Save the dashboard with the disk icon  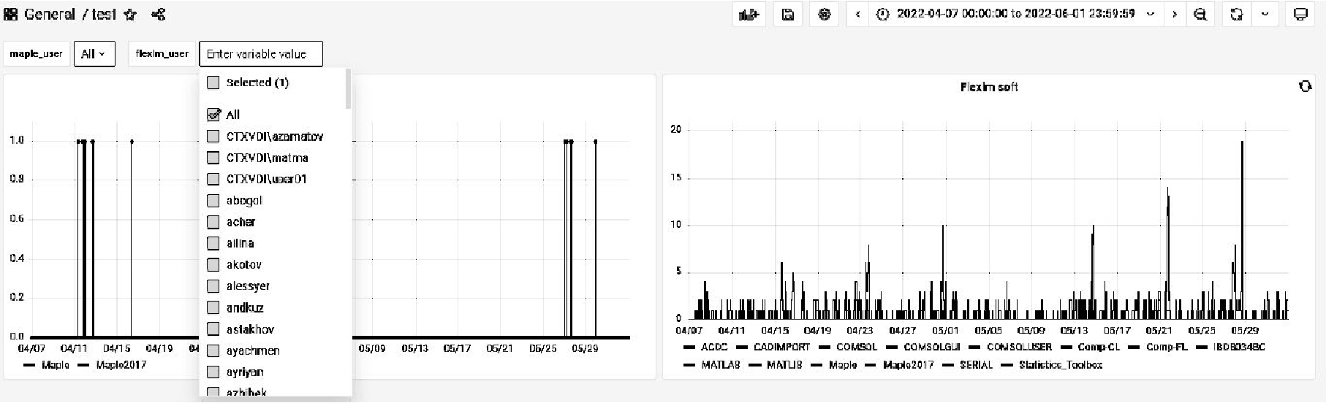(x=788, y=15)
